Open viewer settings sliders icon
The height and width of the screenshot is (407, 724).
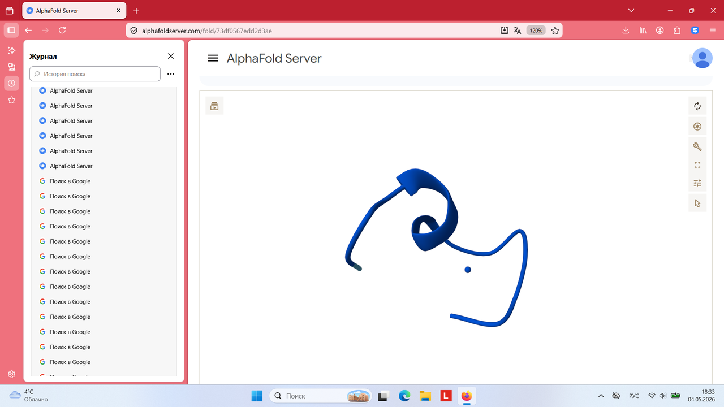click(697, 183)
